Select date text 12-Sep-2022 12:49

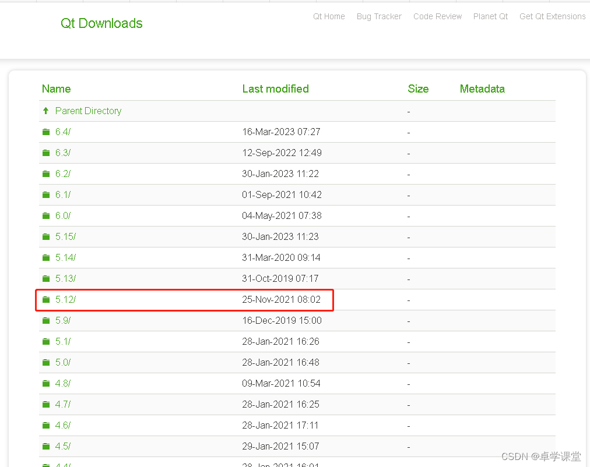(x=282, y=153)
